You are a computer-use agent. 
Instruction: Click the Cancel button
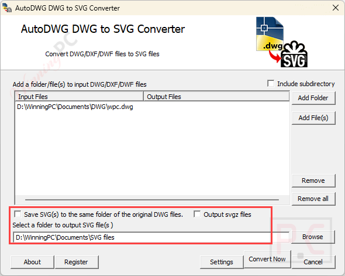(313, 262)
